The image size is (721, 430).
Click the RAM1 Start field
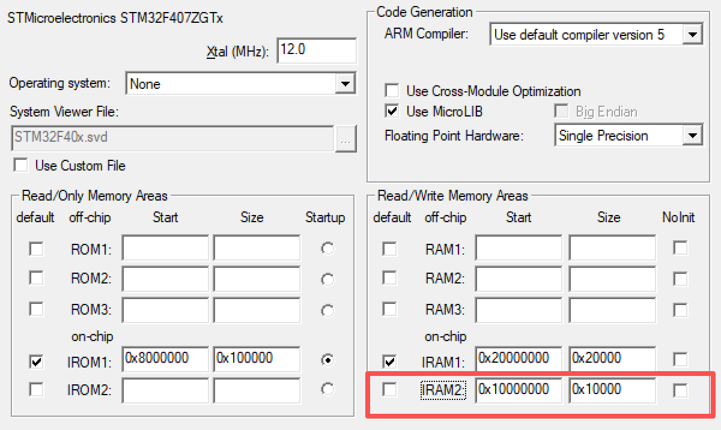click(x=519, y=248)
